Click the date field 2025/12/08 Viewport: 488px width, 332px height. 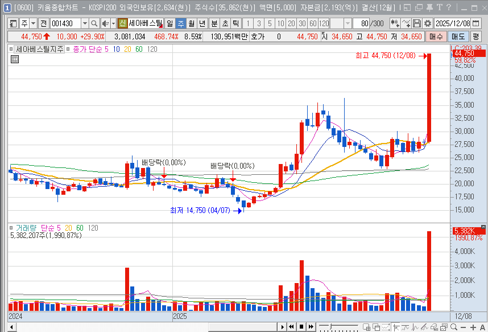453,23
